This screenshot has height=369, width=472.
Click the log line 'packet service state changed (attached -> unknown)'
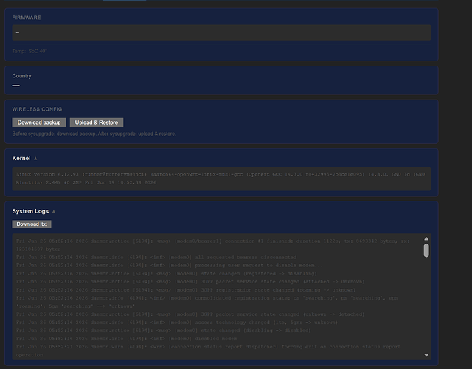190,282
